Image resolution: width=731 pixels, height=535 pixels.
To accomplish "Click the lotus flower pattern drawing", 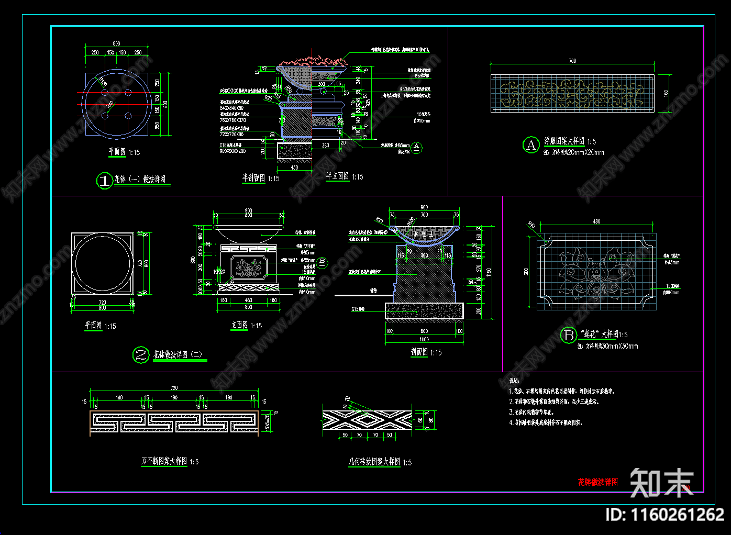I will pyautogui.click(x=596, y=272).
